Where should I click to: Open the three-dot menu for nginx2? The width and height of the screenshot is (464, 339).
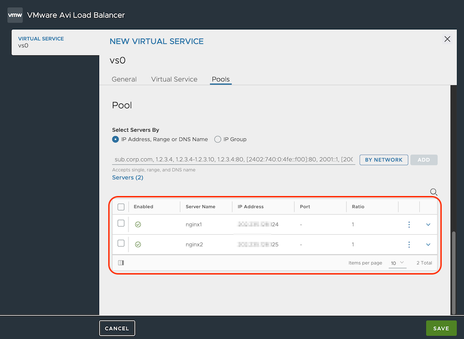tap(409, 245)
